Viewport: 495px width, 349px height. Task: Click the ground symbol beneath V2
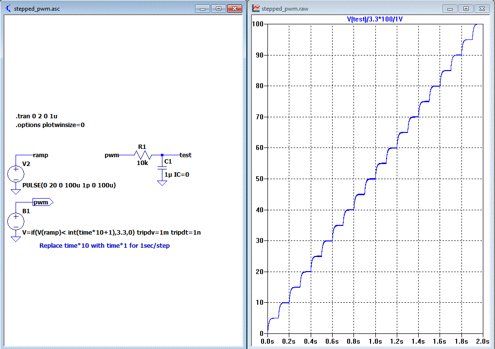click(x=16, y=192)
